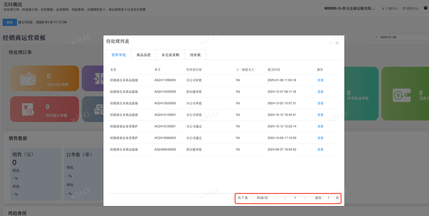Open the 2025-01-08 date picker

400,37
